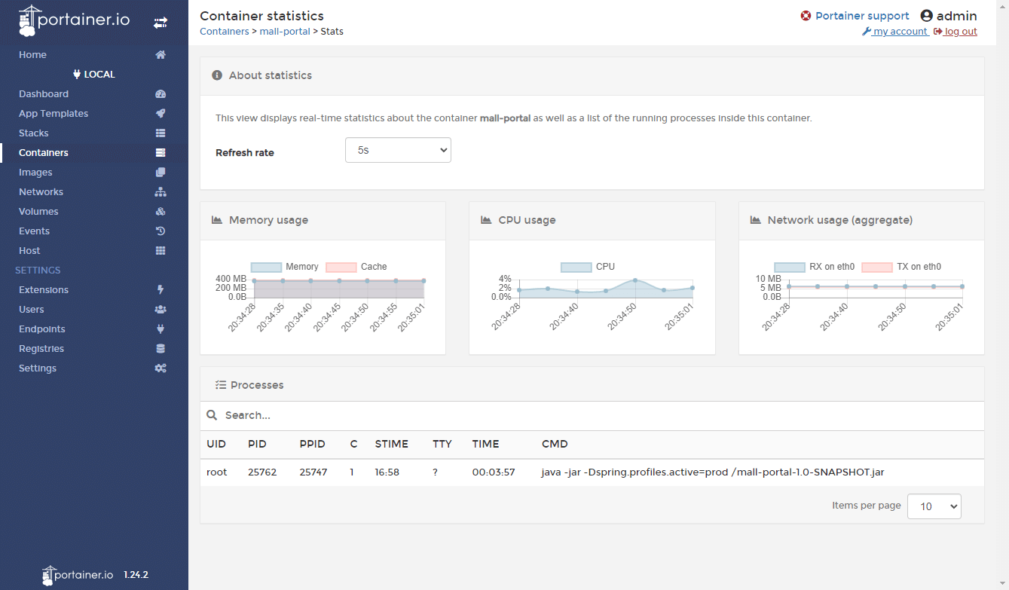Click the Events history icon
The height and width of the screenshot is (590, 1009).
tap(160, 231)
